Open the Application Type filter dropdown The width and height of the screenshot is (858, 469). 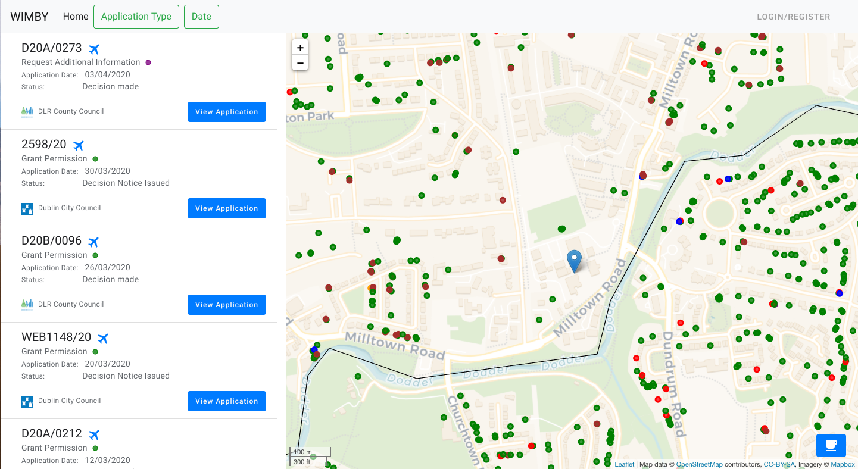[x=136, y=17]
